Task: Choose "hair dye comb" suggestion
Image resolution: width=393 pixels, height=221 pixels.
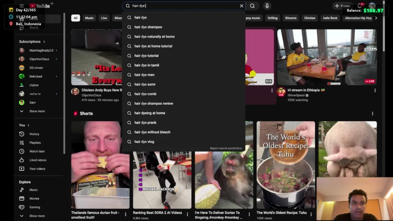Action: coord(184,94)
